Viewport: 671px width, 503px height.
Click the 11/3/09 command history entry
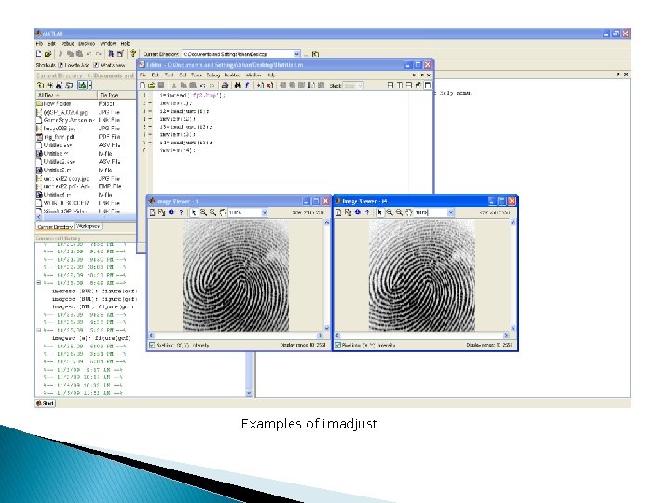point(84,370)
